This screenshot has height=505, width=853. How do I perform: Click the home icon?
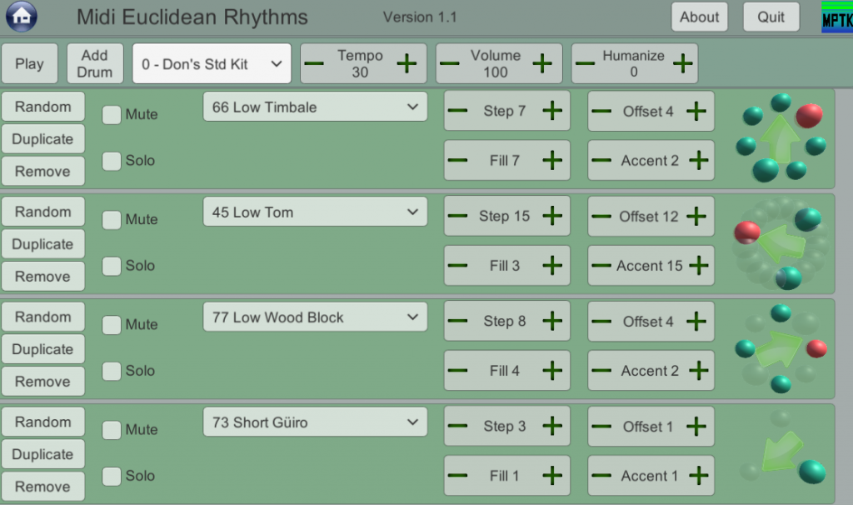(22, 17)
